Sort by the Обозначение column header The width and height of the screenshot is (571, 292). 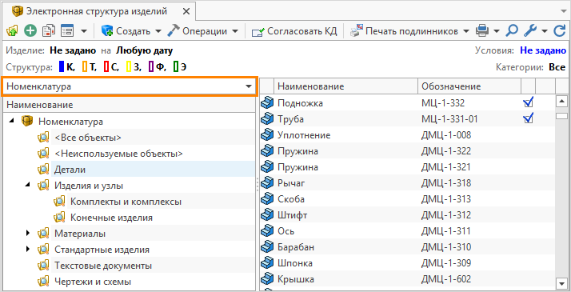coord(469,86)
